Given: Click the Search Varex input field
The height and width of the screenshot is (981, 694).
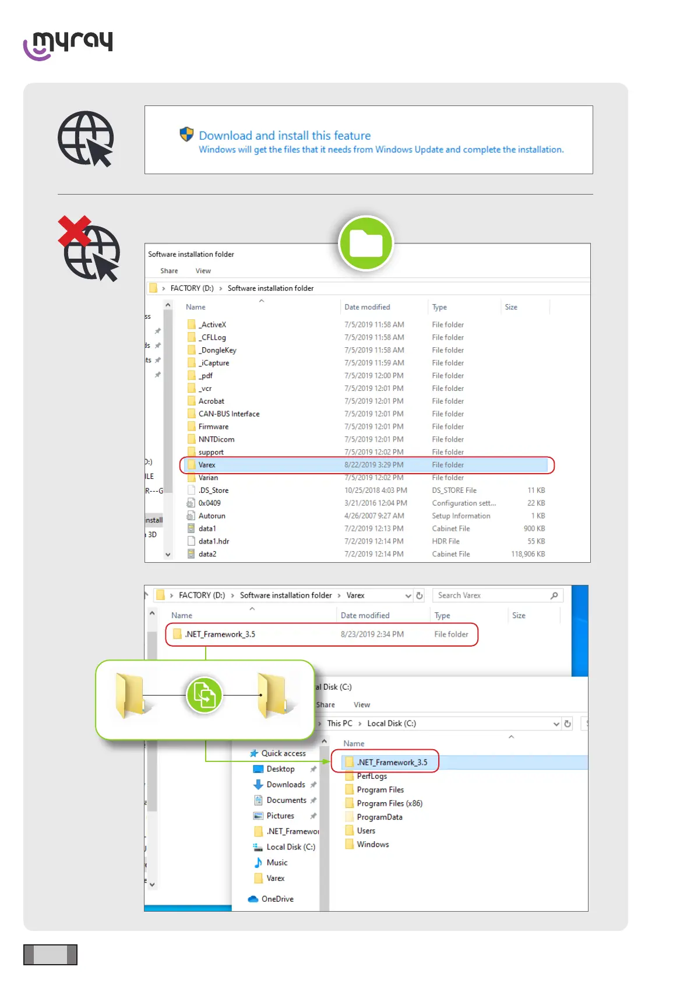Looking at the screenshot, I should pyautogui.click(x=498, y=595).
